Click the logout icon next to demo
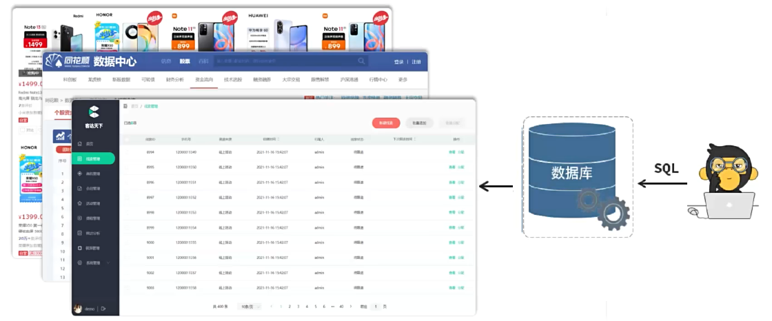 coord(103,309)
